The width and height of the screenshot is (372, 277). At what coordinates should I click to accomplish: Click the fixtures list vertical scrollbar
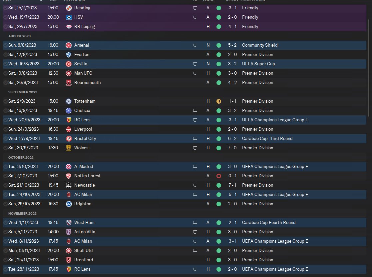pos(368,67)
